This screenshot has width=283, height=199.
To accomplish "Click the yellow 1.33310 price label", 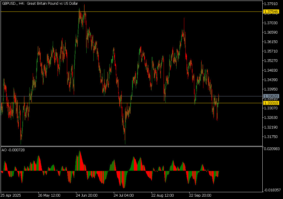I will [x=271, y=103].
